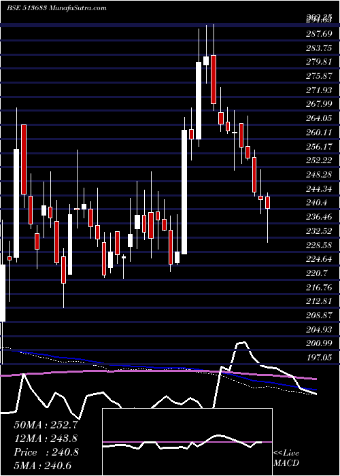Select the 275.87 price level label
This screenshot has width=340, height=476.
tap(319, 76)
